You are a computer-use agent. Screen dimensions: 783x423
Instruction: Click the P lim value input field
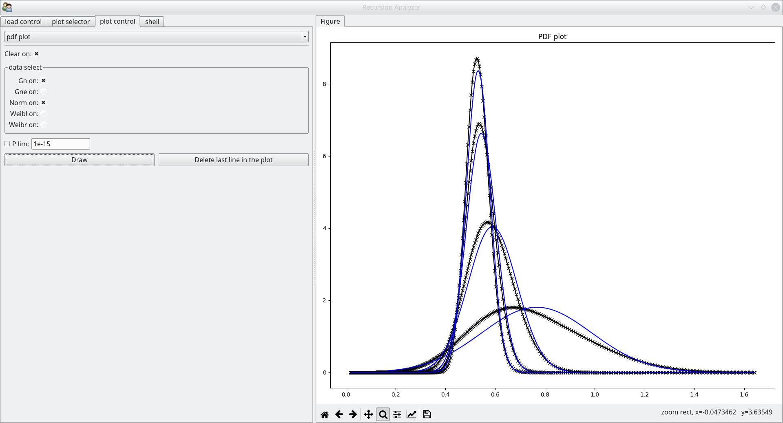[61, 144]
